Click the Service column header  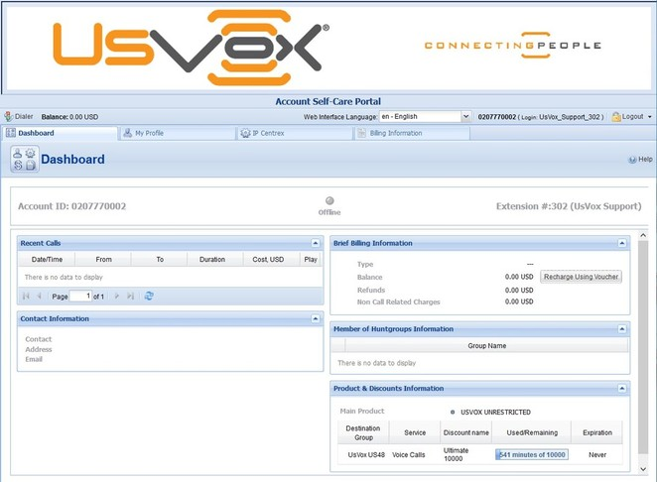click(415, 433)
